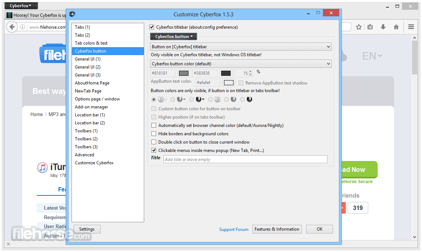Open the Button on [Cyberfox] titlebar dropdown
Image resolution: width=422 pixels, height=252 pixels.
coord(241,47)
